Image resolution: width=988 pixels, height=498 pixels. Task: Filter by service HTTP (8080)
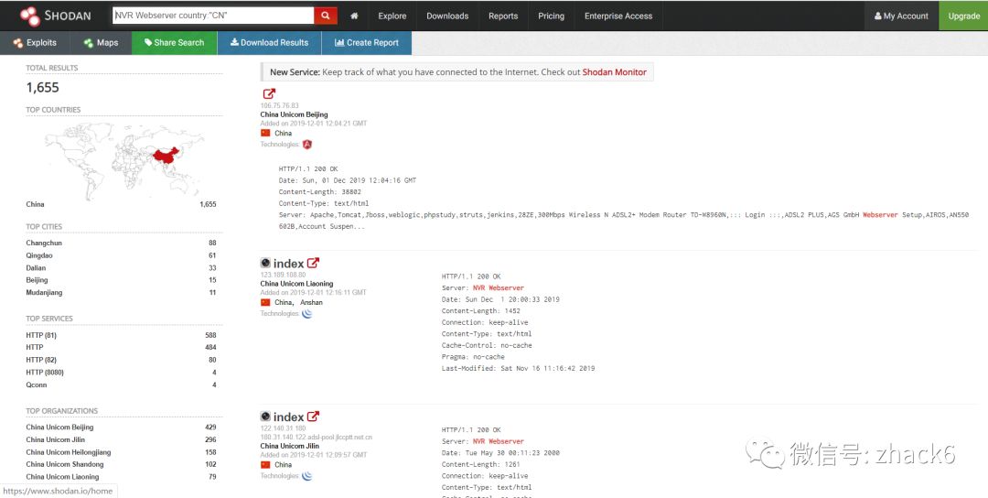click(x=45, y=373)
